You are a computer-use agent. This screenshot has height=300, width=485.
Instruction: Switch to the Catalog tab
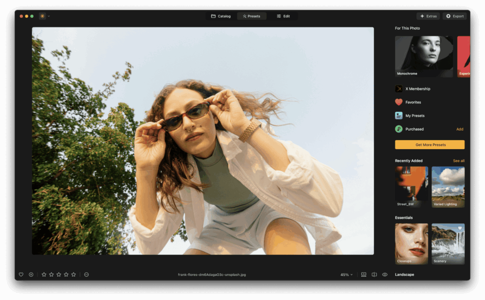221,16
